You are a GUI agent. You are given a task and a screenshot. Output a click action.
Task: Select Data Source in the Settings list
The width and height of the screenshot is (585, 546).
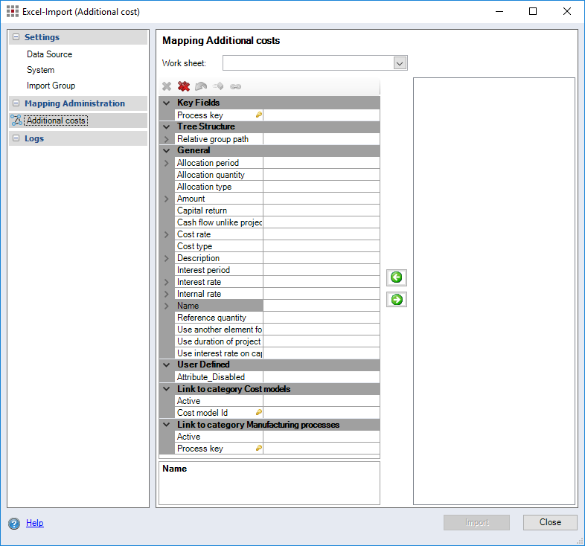(49, 54)
